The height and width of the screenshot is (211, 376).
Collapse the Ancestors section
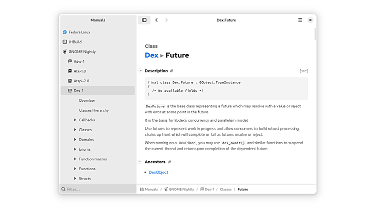140,162
